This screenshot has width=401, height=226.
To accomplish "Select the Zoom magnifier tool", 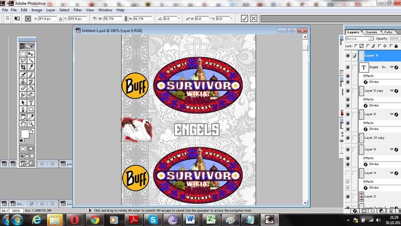I will [31, 124].
